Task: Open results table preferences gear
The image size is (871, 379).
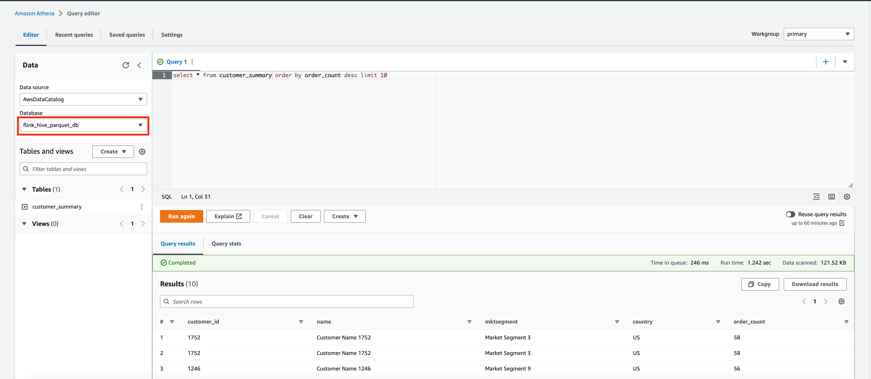Action: pyautogui.click(x=841, y=301)
